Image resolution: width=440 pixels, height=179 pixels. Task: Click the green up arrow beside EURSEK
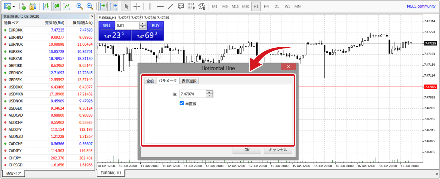[x=5, y=52]
